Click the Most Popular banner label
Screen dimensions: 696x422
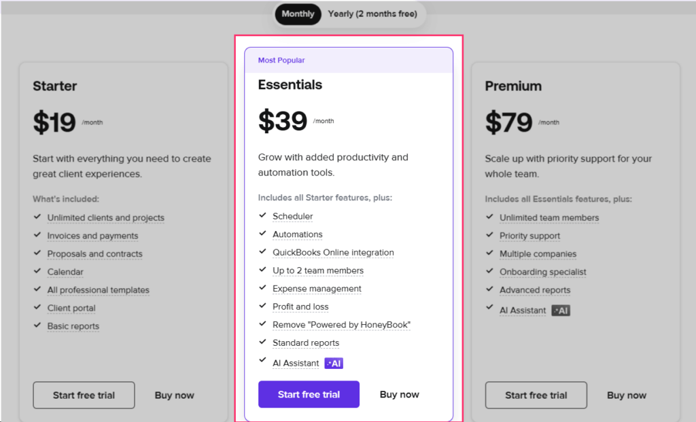click(x=281, y=60)
